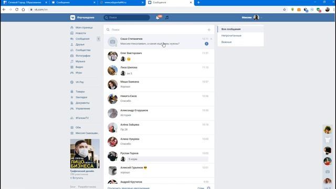Image resolution: width=336 pixels, height=189 pixels.
Task: Open the chat with Олег Викторович
Action: click(x=159, y=56)
